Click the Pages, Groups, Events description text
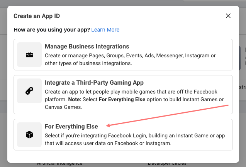The width and height of the screenshot is (246, 167). point(130,55)
